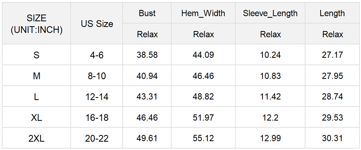The image size is (361, 150).
Task: Click the Hem_Width column header
Action: (203, 13)
